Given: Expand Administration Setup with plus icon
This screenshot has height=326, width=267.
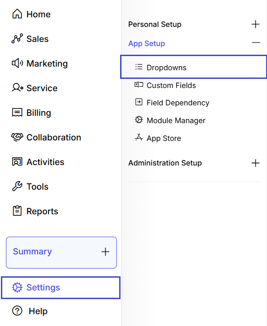Looking at the screenshot, I should (x=256, y=163).
